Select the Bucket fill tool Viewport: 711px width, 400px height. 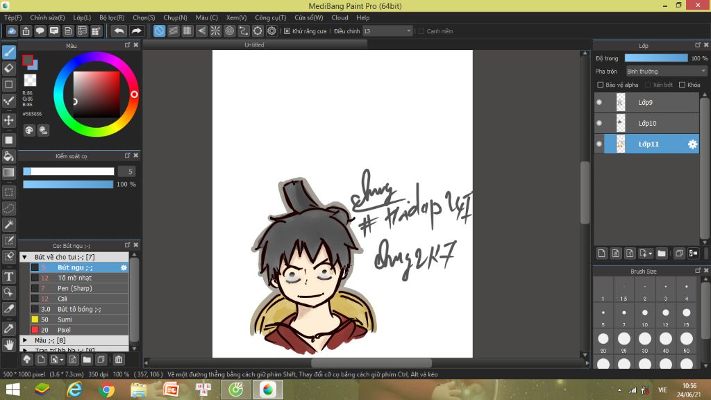click(x=8, y=156)
